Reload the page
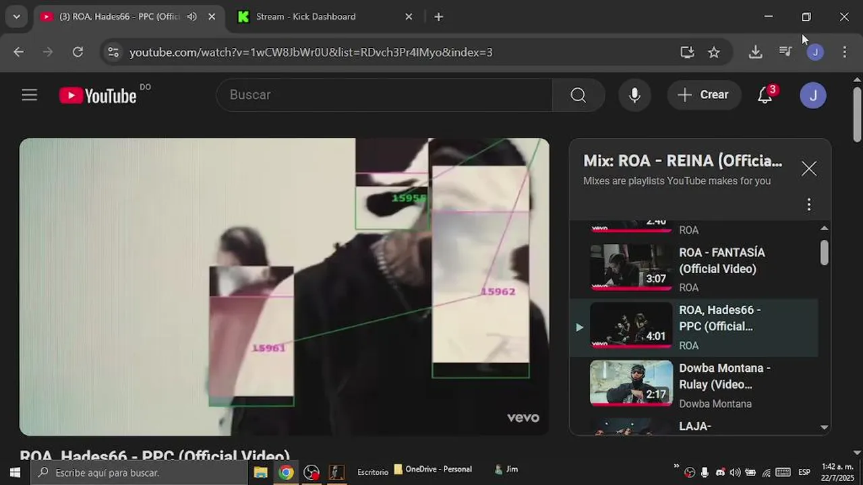This screenshot has height=485, width=863. coord(78,52)
